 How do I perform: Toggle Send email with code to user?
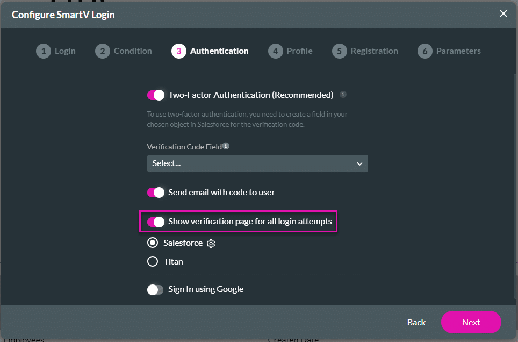(155, 193)
